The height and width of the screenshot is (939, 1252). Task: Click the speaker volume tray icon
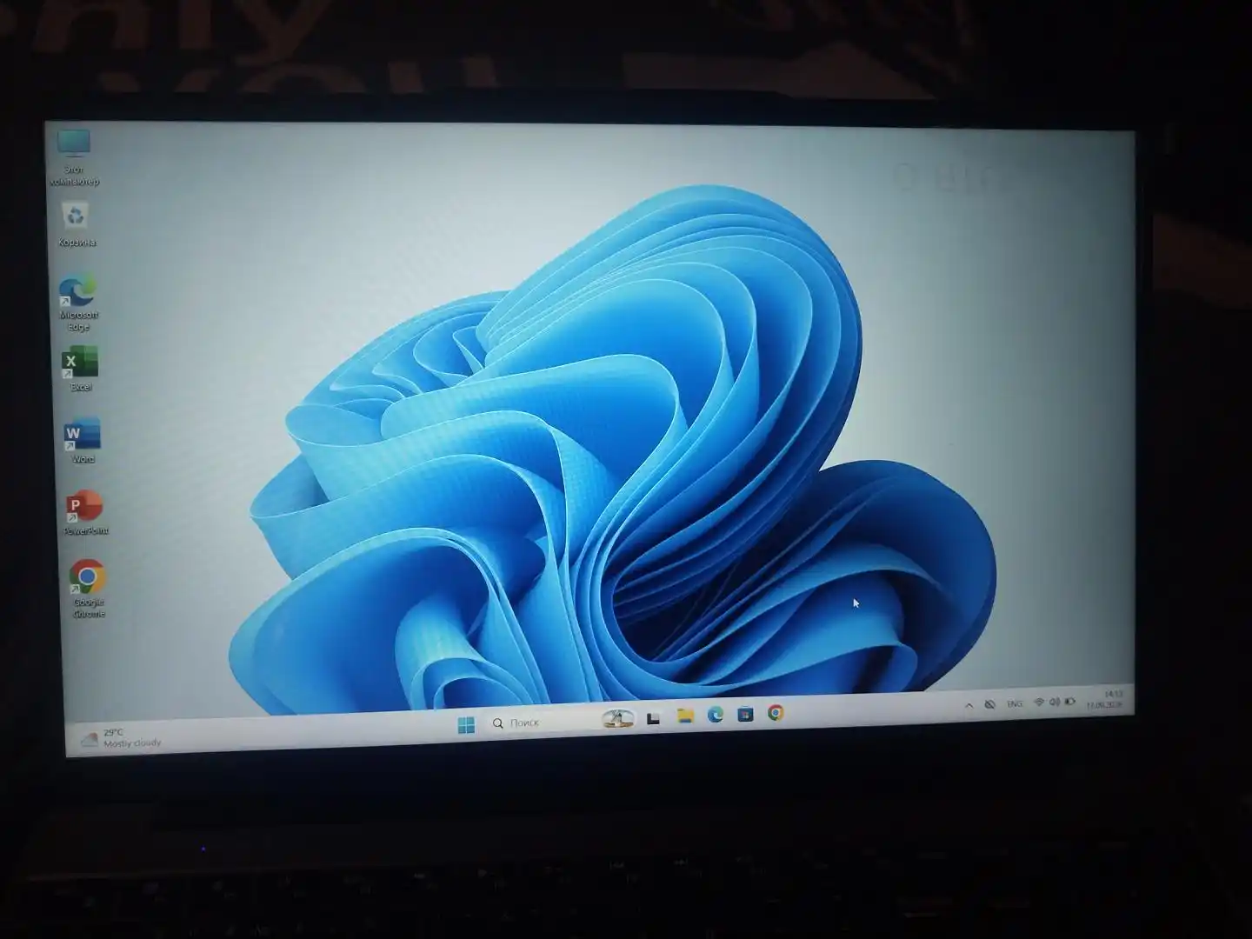click(x=1054, y=702)
